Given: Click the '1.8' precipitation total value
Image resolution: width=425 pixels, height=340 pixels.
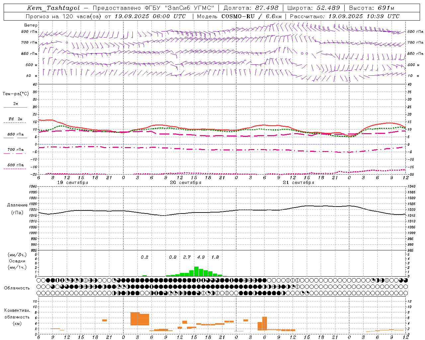Looking at the screenshot, I should (215, 257).
